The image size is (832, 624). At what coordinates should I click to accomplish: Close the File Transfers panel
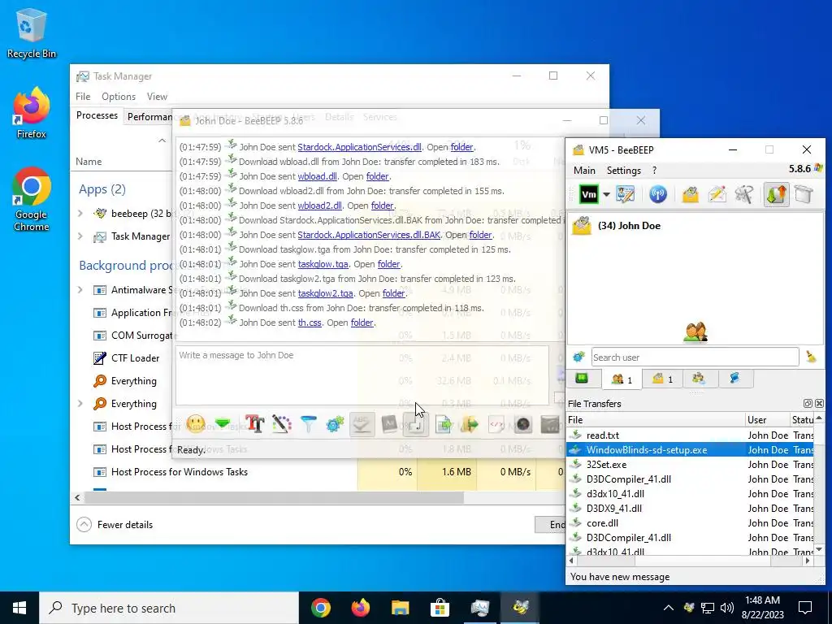[x=819, y=404]
